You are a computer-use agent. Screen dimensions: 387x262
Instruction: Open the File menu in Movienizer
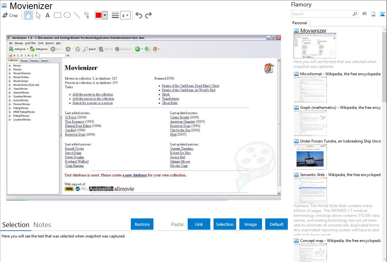pyautogui.click(x=11, y=43)
